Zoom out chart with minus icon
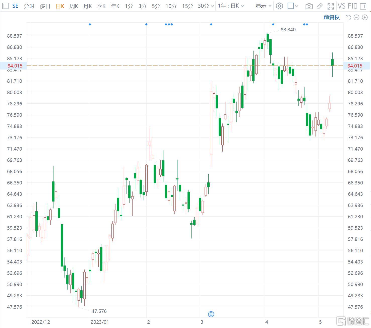The width and height of the screenshot is (371, 328). point(356,17)
